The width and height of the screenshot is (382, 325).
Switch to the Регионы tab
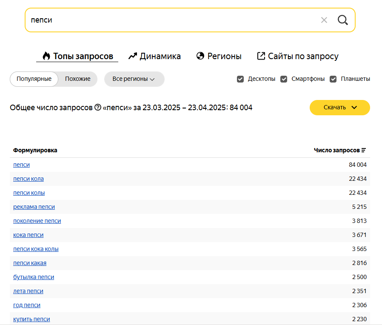tap(219, 56)
